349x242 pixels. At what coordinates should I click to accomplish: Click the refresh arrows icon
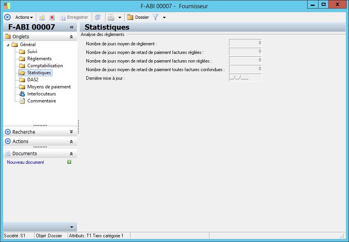click(98, 17)
